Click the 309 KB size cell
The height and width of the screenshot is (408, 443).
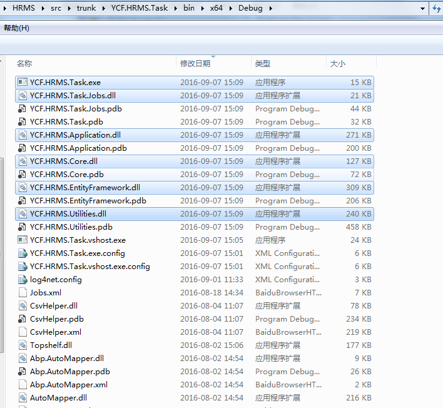pos(359,188)
